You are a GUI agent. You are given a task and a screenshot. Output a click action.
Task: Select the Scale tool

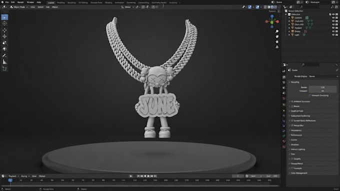(x=4, y=42)
